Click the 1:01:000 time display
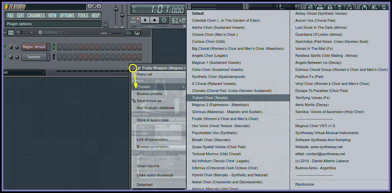The width and height of the screenshot is (392, 193). pyautogui.click(x=158, y=9)
